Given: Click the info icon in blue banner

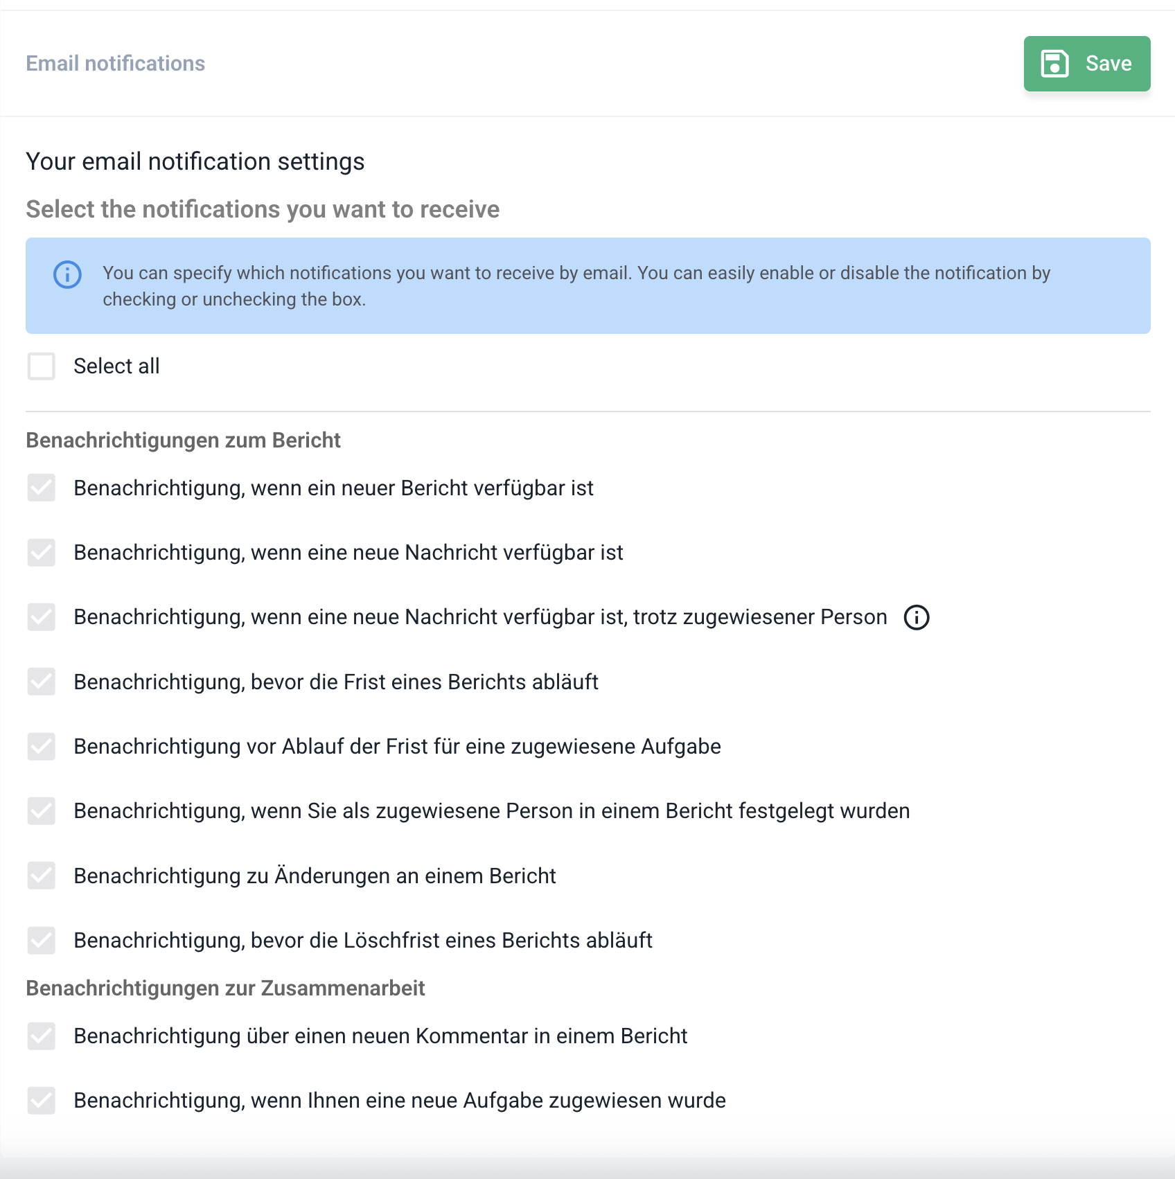Looking at the screenshot, I should coord(67,275).
